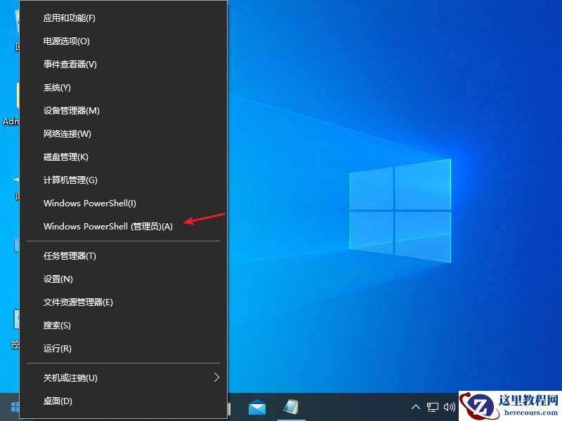This screenshot has height=421, width=562.
Task: Expand the 关机或注销(U) submenu arrow
Action: [x=216, y=377]
